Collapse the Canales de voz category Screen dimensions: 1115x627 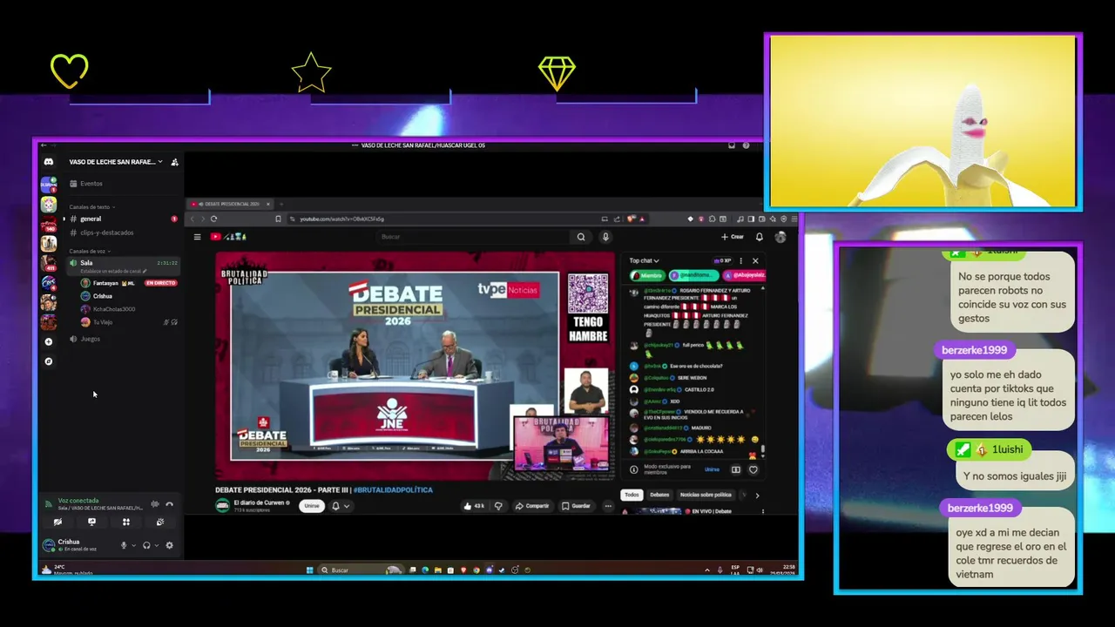[91, 251]
